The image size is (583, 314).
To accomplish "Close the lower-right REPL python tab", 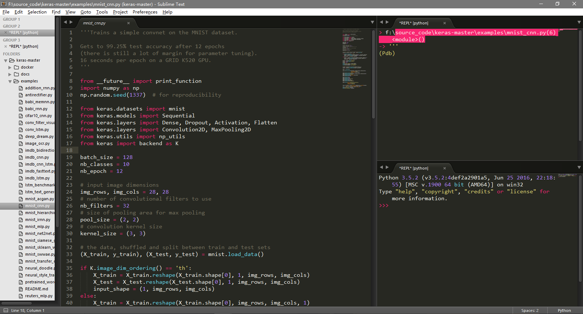I will pyautogui.click(x=444, y=168).
